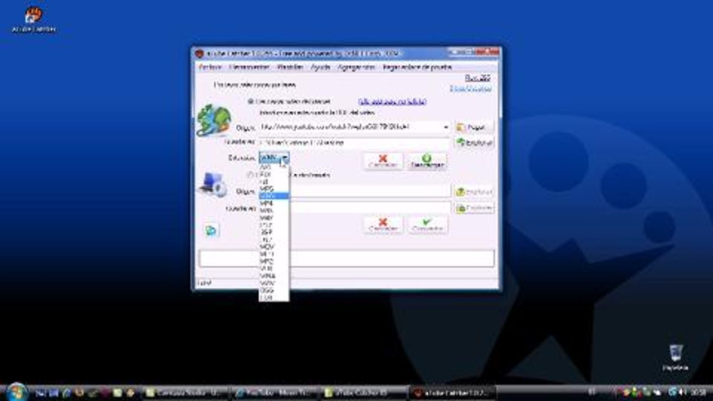Click browse button beside lower Guardar en field
The width and height of the screenshot is (713, 401).
click(475, 208)
